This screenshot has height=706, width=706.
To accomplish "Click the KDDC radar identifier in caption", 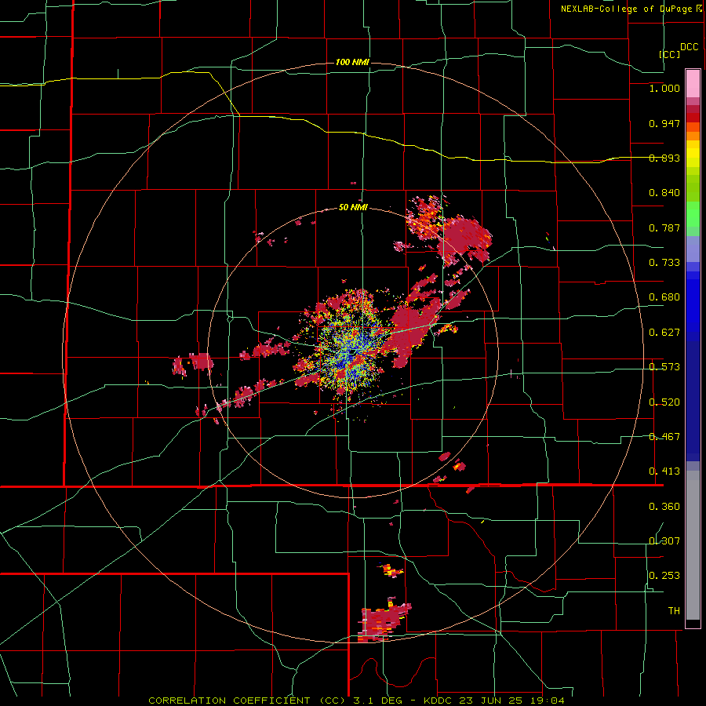I will click(x=438, y=701).
